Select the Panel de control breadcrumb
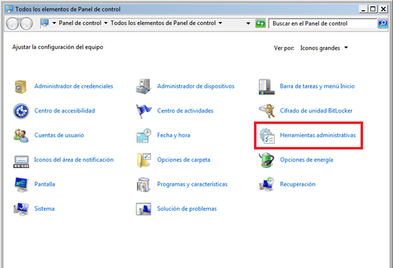This screenshot has height=268, width=393. click(x=80, y=23)
